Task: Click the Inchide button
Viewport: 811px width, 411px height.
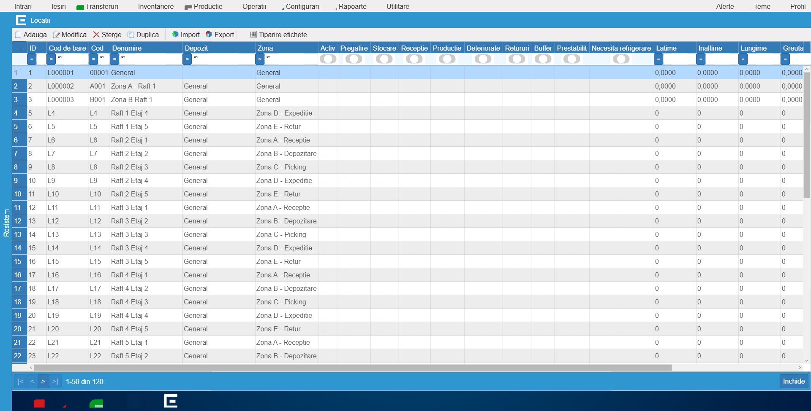Action: 794,381
